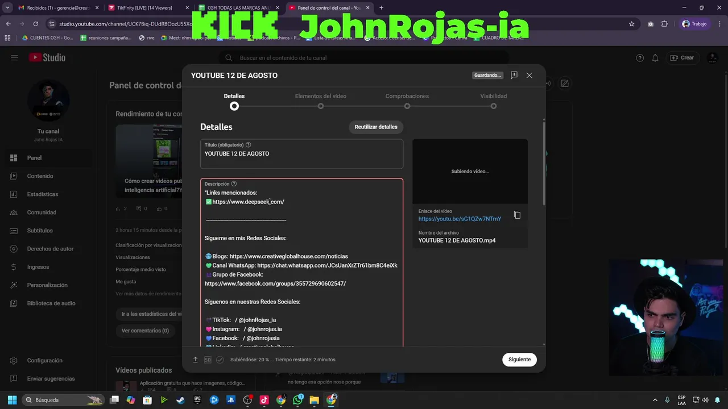Send feedback via the dialog flag icon
Viewport: 728px width, 409px height.
click(514, 75)
